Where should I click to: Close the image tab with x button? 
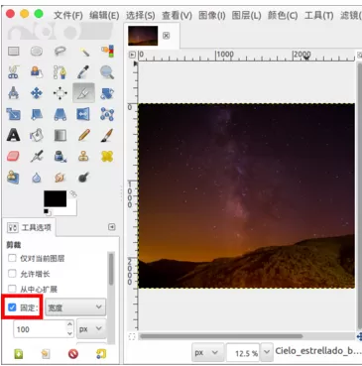point(167,36)
